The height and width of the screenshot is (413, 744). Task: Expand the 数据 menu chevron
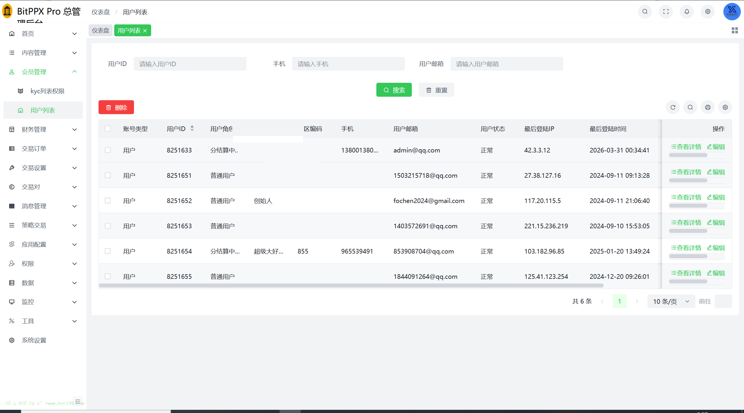click(74, 283)
